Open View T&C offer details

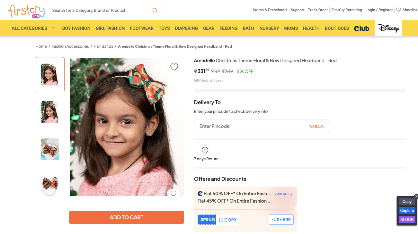283,194
